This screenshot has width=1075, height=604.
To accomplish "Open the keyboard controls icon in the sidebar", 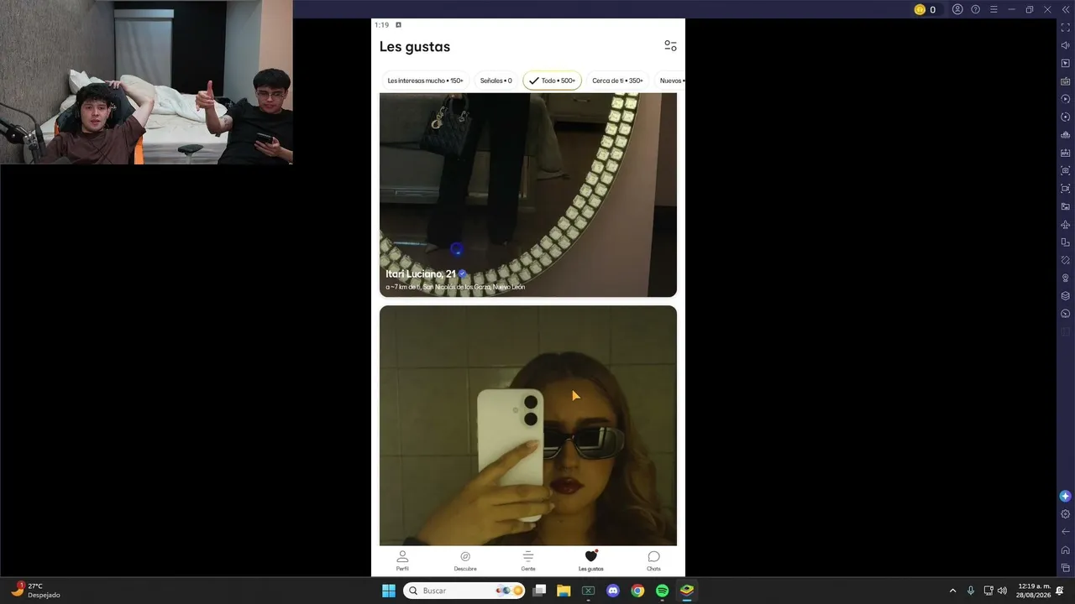I will tap(1066, 81).
